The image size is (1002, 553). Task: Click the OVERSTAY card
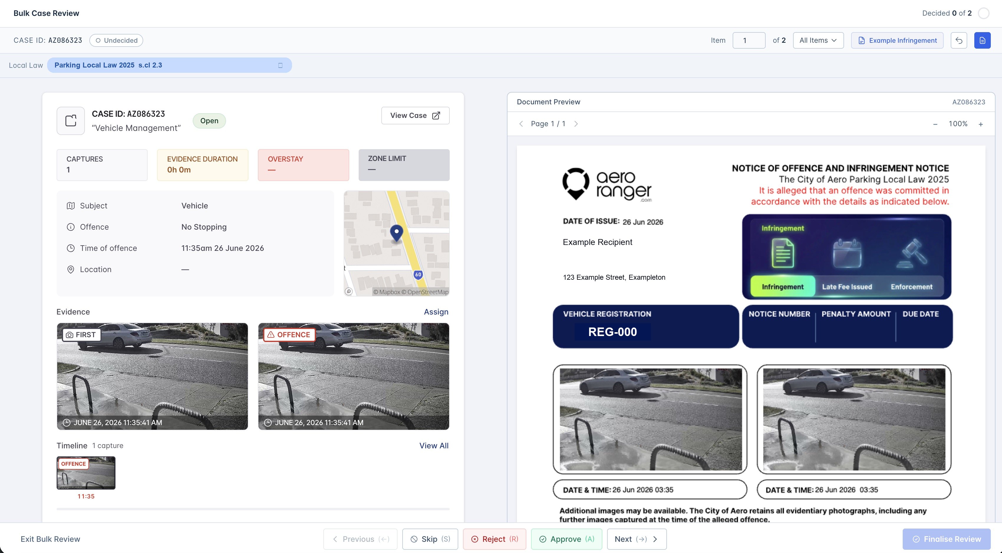(x=304, y=164)
